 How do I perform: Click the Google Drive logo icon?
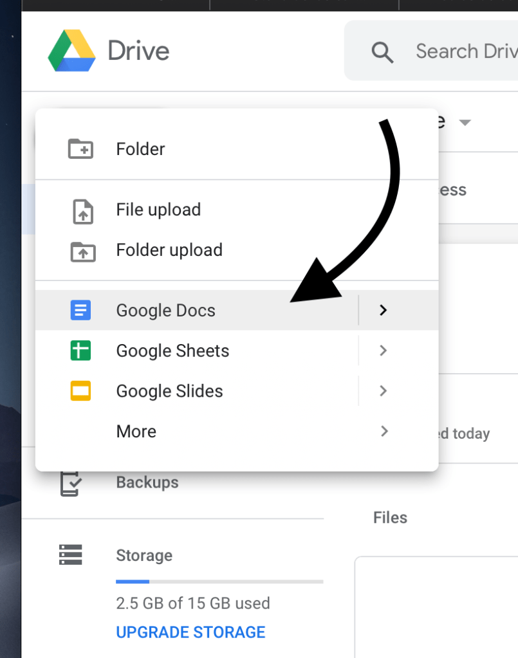72,51
